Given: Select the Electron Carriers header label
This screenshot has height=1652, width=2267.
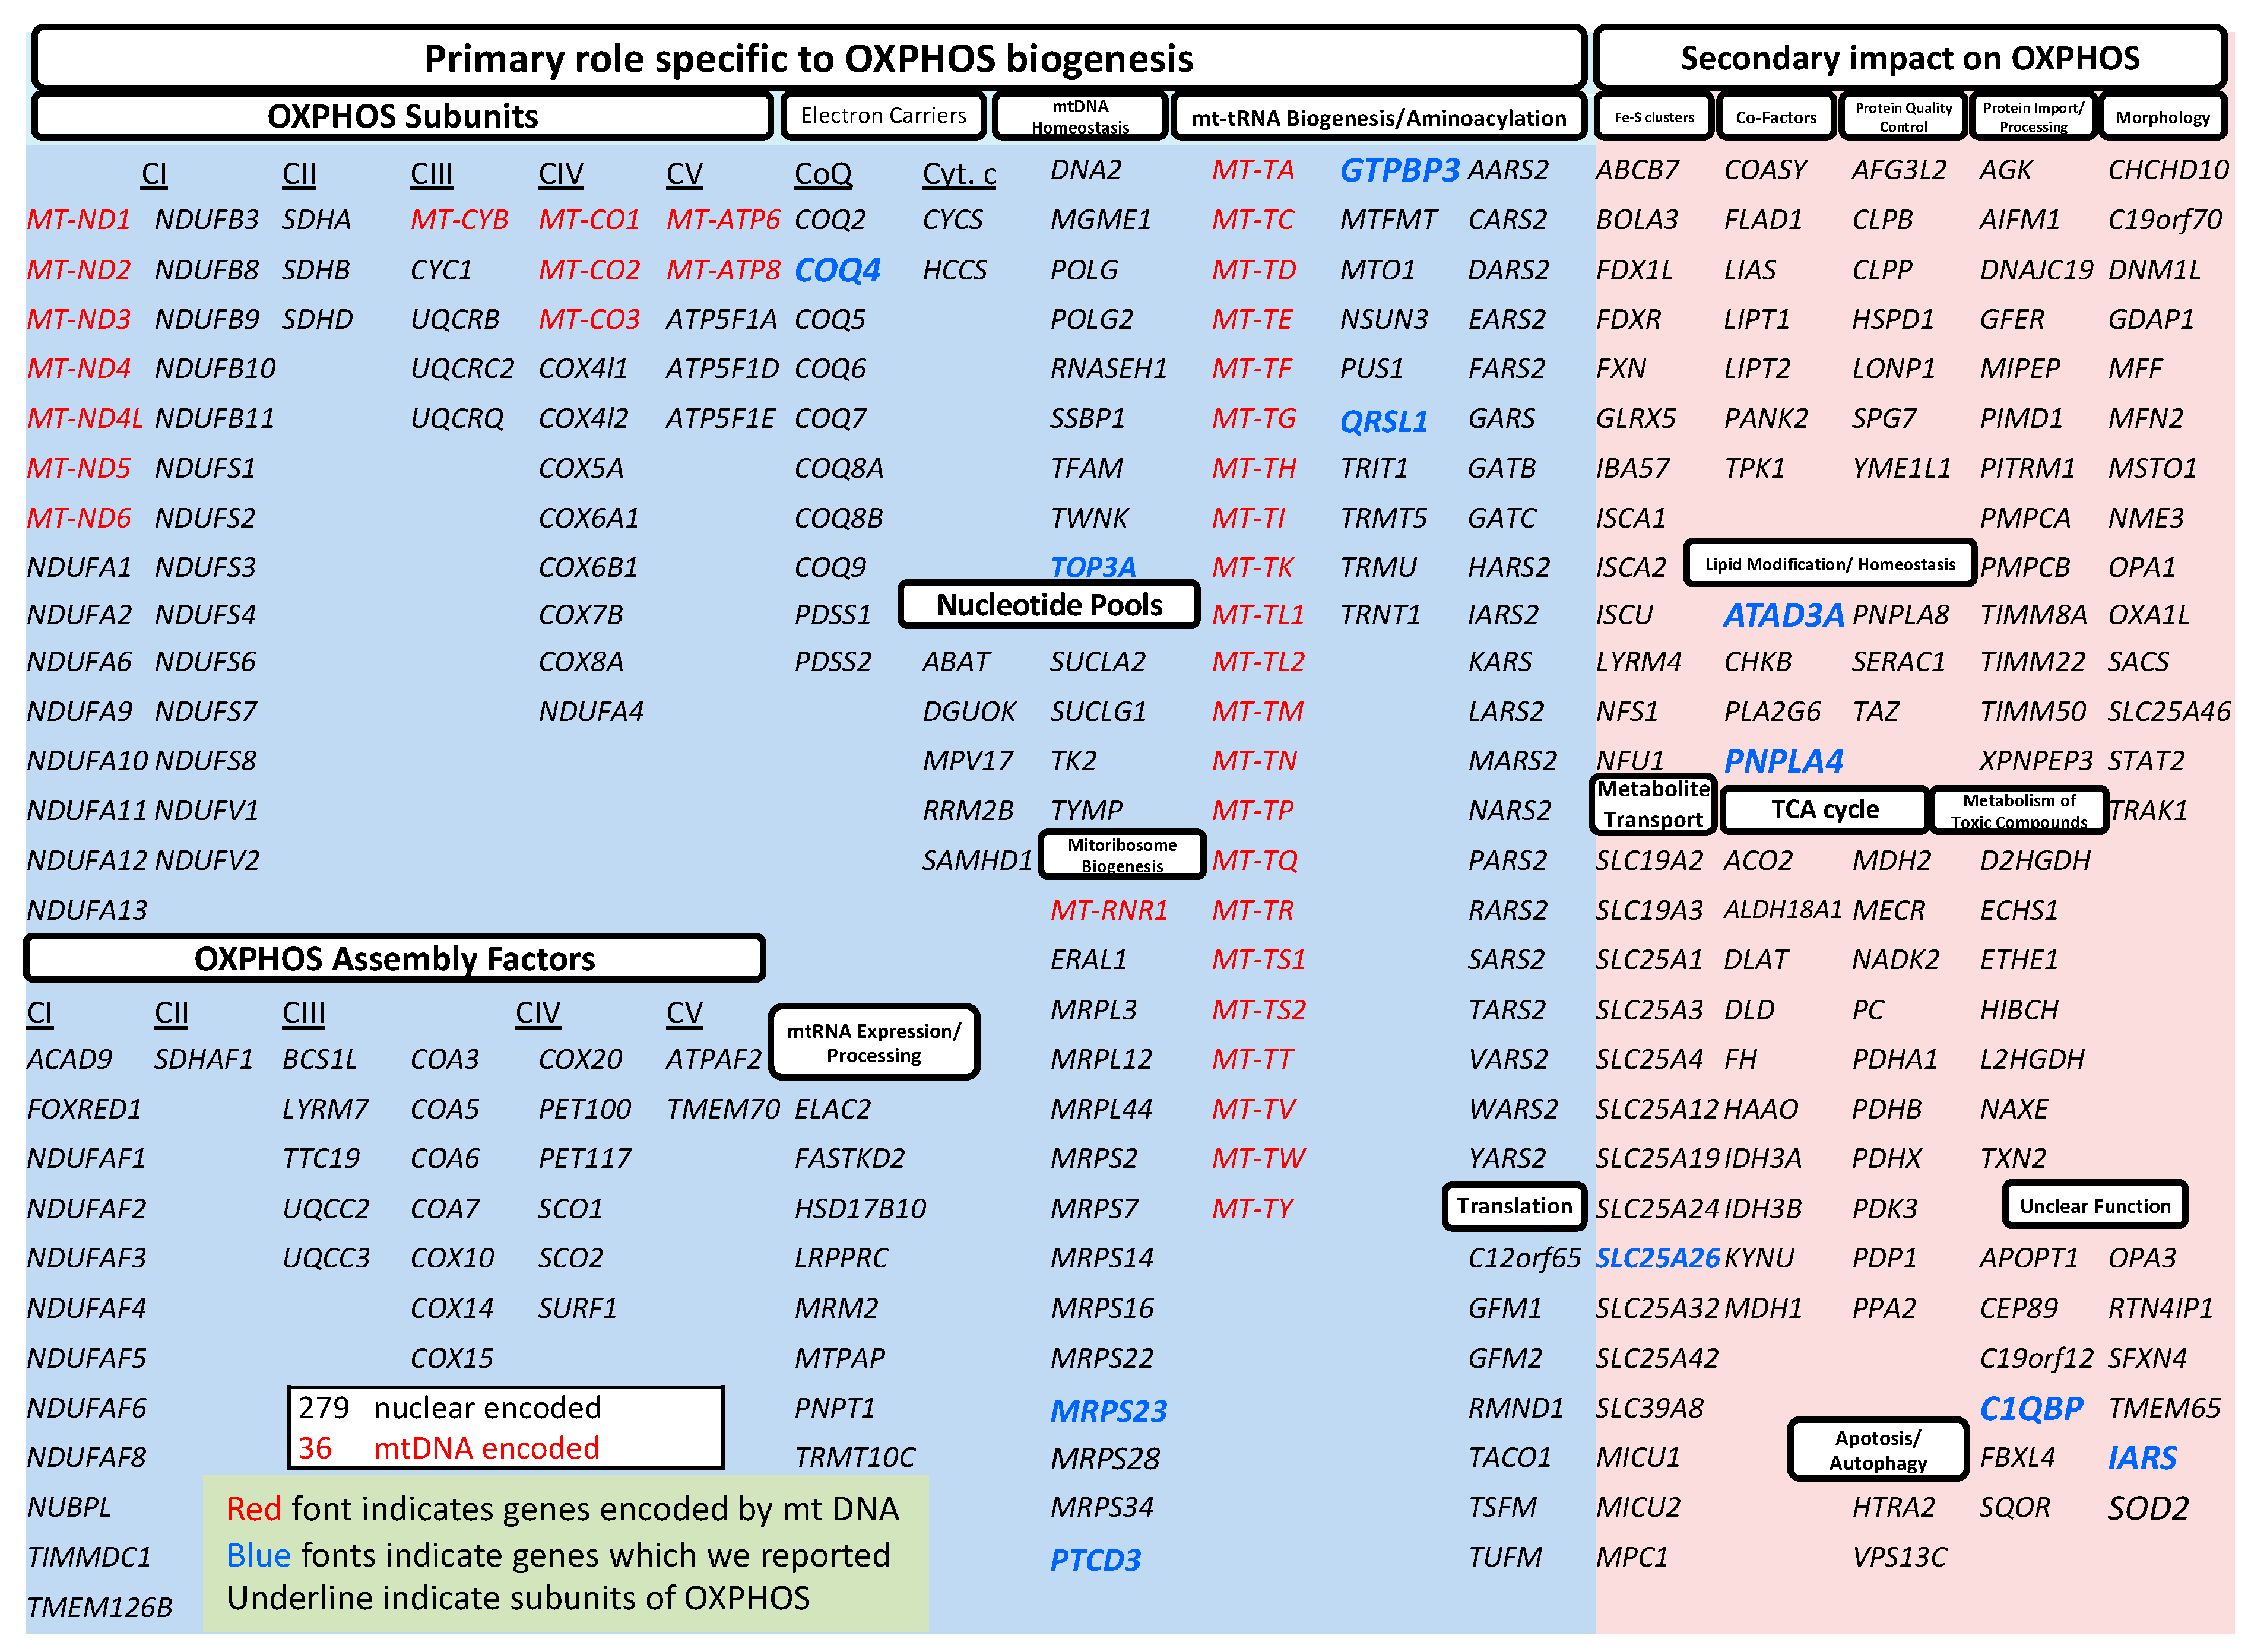Looking at the screenshot, I should pos(883,116).
